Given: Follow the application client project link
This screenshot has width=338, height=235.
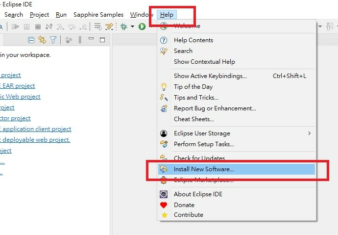Looking at the screenshot, I should [36, 129].
